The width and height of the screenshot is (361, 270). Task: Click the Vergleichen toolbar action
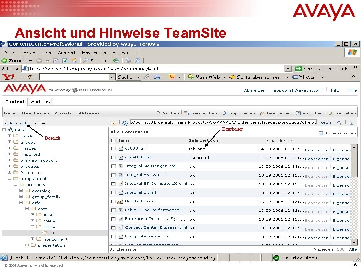(x=200, y=113)
